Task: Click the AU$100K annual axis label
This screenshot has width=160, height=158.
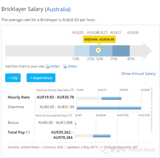Action: pyautogui.click(x=123, y=115)
